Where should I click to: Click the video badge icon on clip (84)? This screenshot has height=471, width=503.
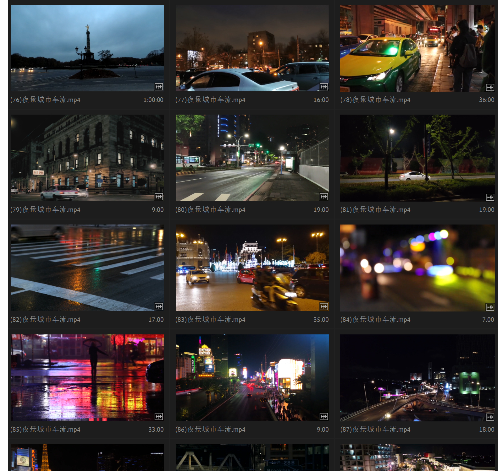click(x=490, y=307)
